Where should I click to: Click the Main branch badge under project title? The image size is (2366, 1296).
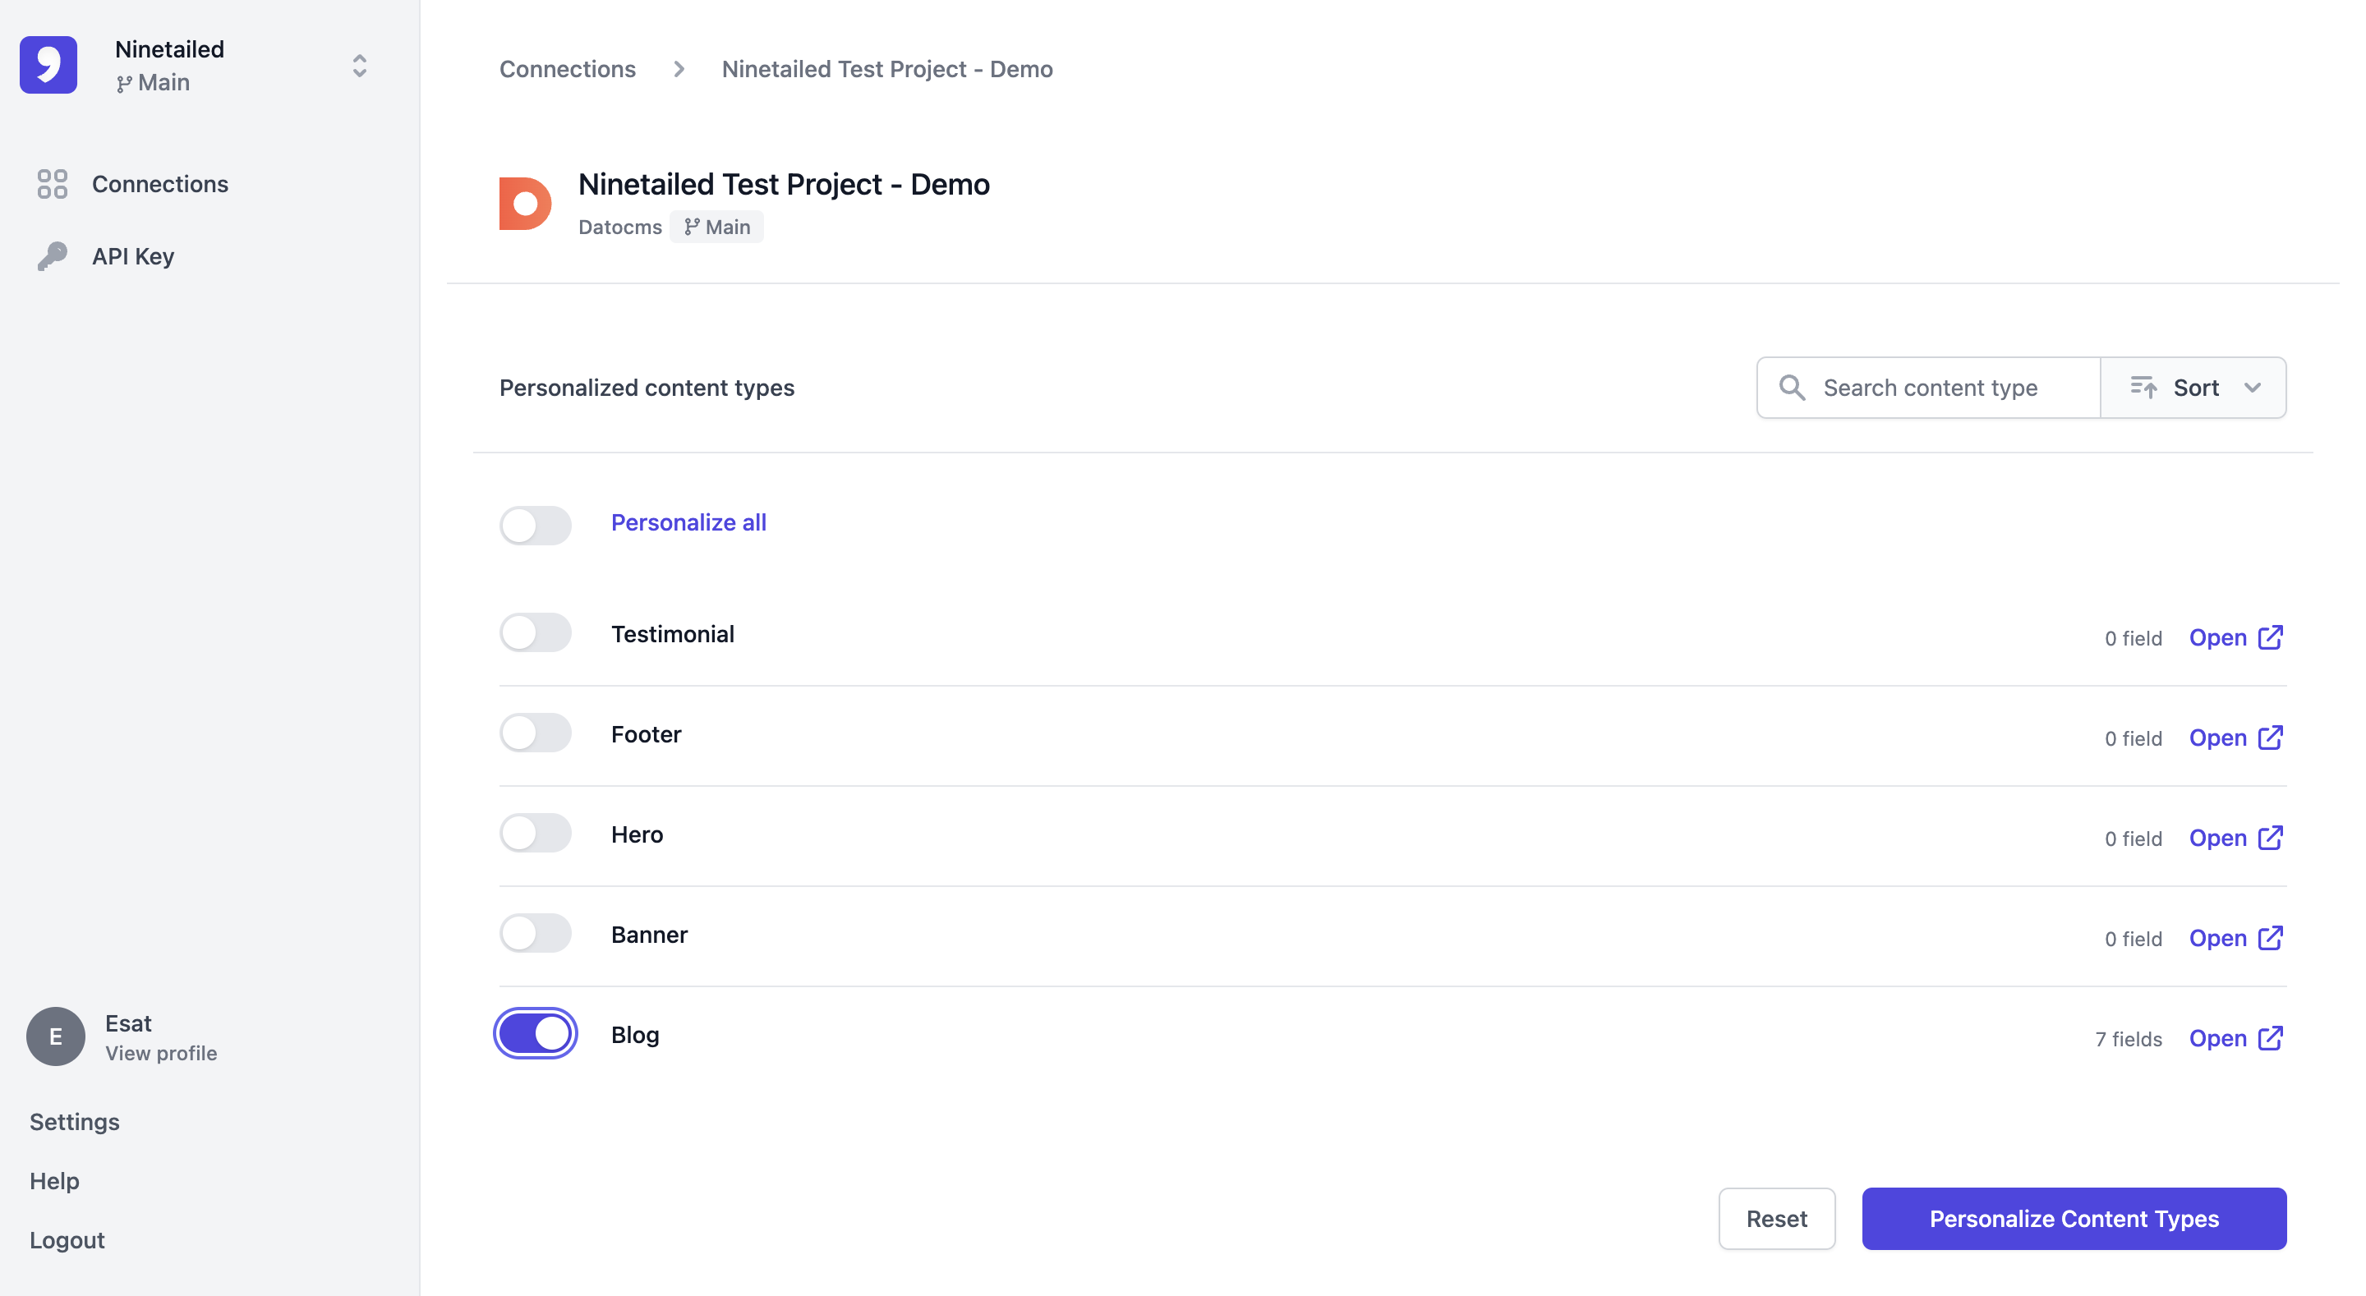[716, 227]
